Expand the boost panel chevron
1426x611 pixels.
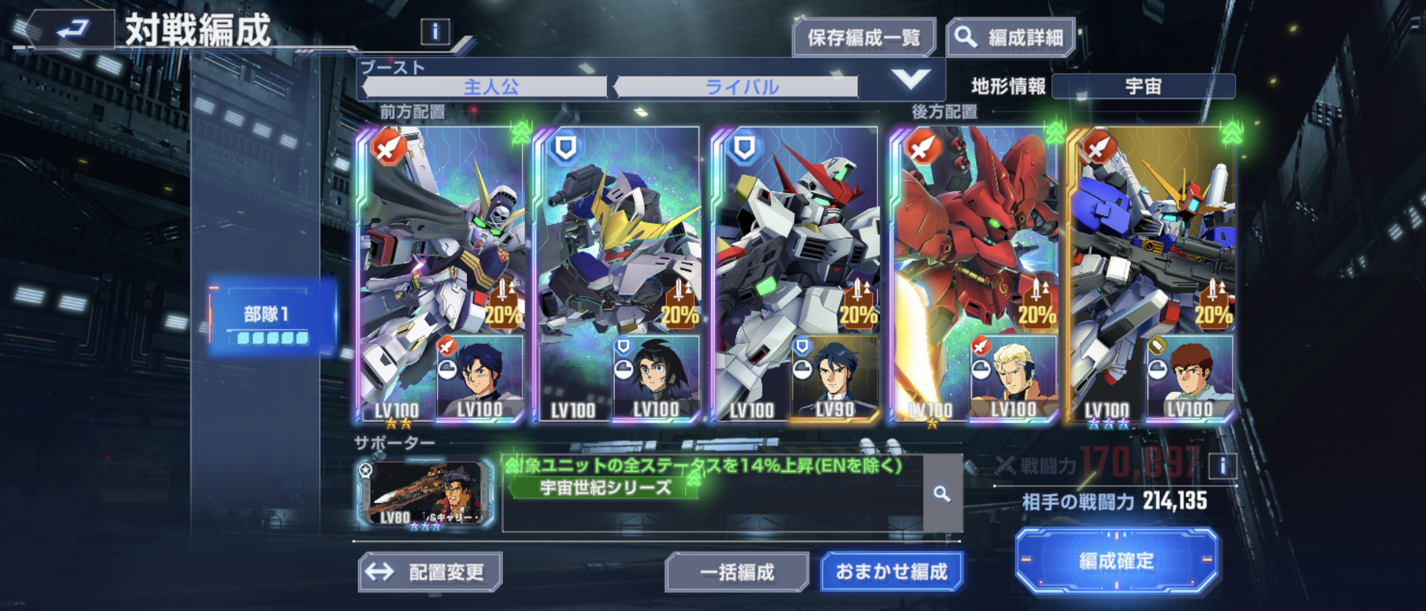coord(910,79)
